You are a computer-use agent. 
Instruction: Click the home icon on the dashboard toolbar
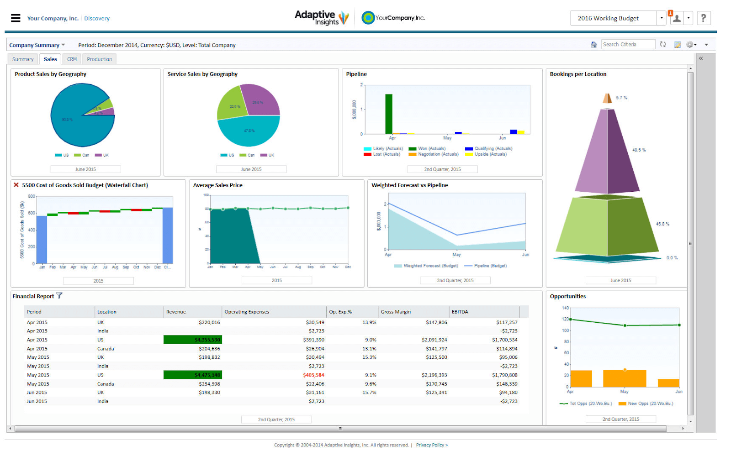(x=594, y=44)
